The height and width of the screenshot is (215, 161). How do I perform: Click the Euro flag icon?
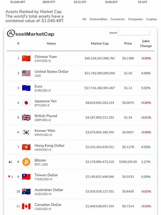(26, 88)
